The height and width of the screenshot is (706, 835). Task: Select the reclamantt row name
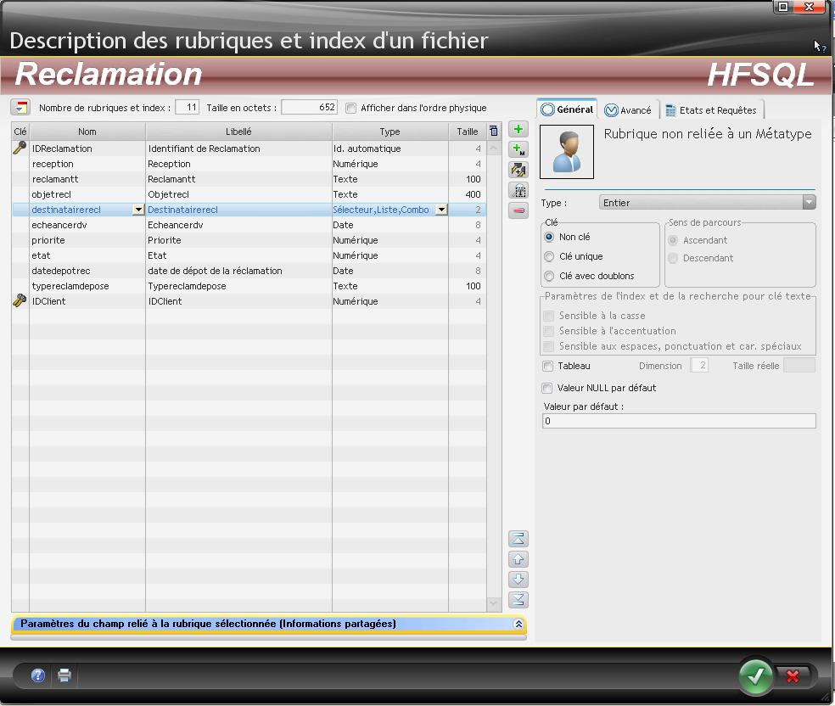pos(87,179)
